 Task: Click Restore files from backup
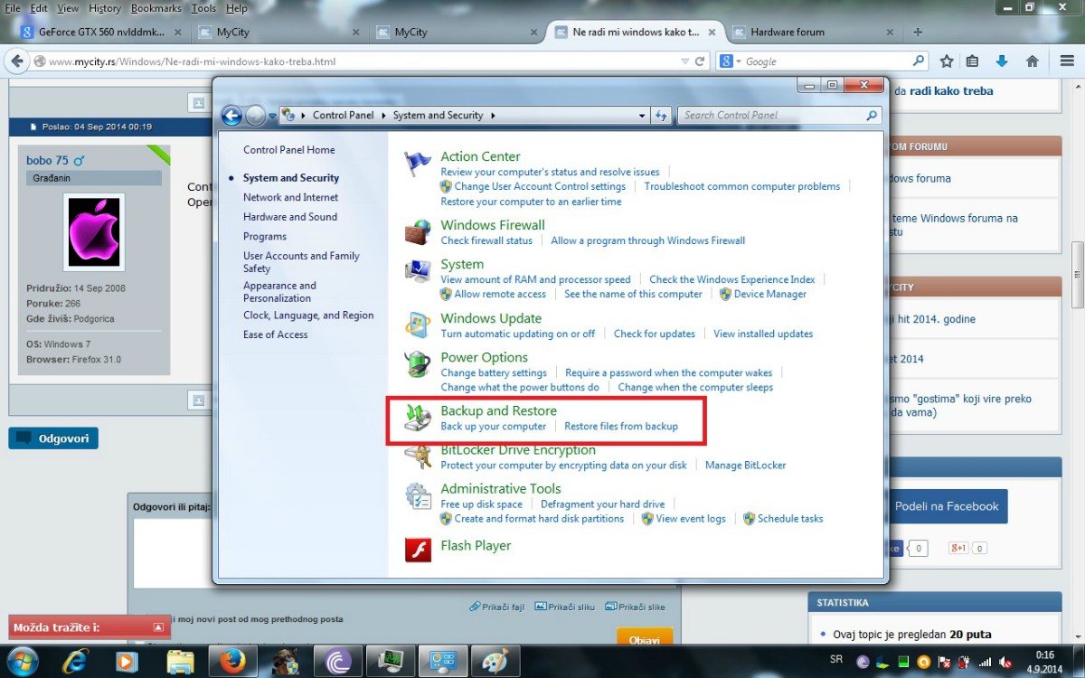[621, 427]
